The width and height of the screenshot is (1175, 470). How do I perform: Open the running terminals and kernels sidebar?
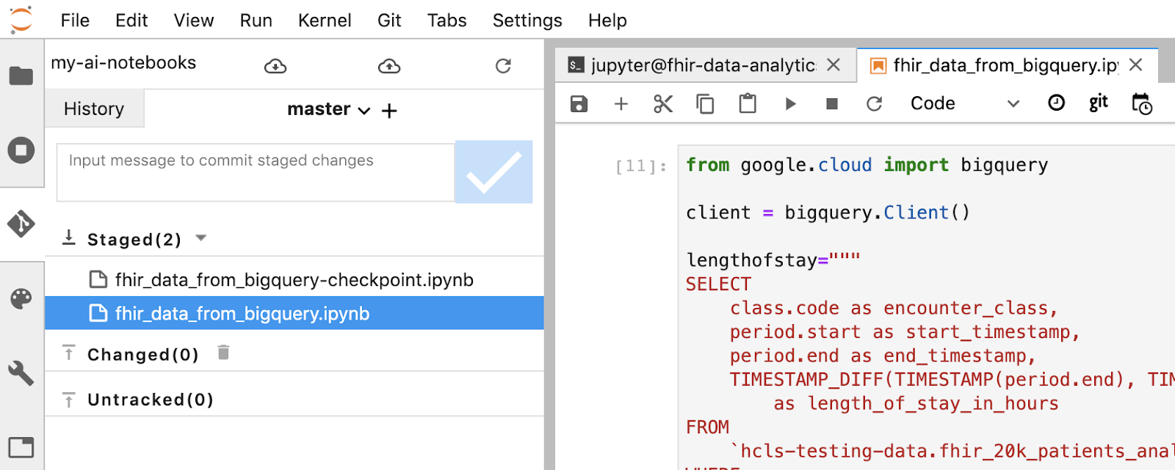point(21,150)
